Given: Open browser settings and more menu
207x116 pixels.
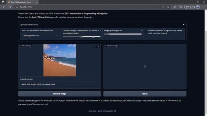Looking at the screenshot, I should point(203,7).
